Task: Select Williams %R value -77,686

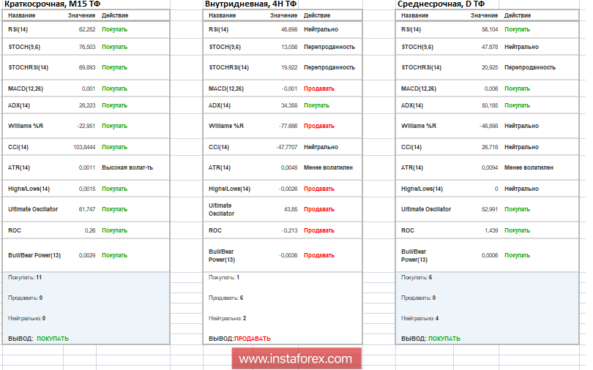Action: point(288,126)
